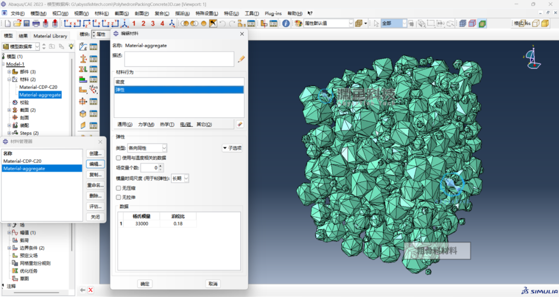Expand the 部件 (3) tree node

pos(9,72)
